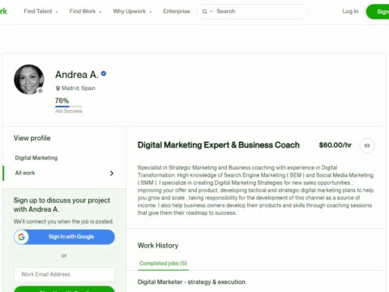Click the blue verified badge beside Andrea A.
The width and height of the screenshot is (389, 292).
tap(104, 74)
